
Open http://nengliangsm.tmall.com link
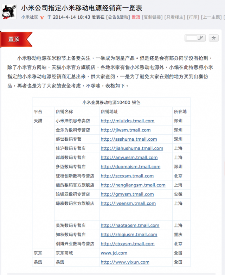pyautogui.click(x=133, y=185)
